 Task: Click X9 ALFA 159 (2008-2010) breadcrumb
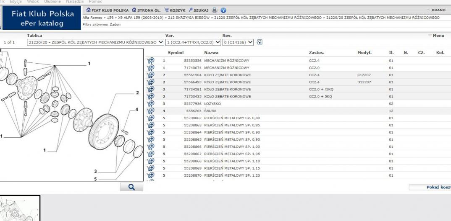(141, 18)
